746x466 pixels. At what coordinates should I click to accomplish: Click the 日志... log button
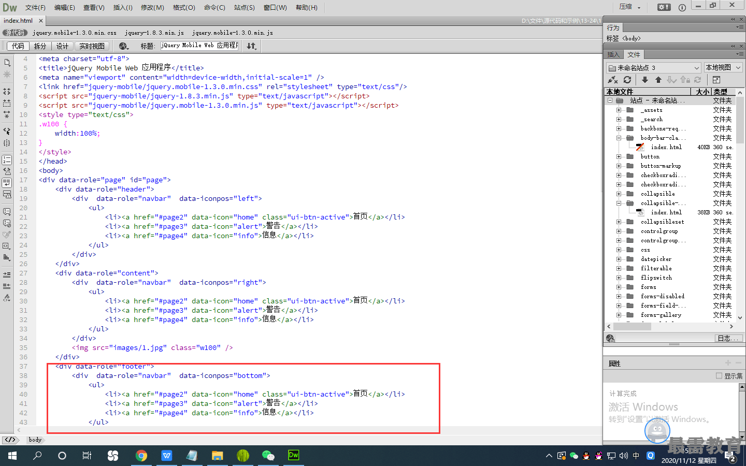728,338
